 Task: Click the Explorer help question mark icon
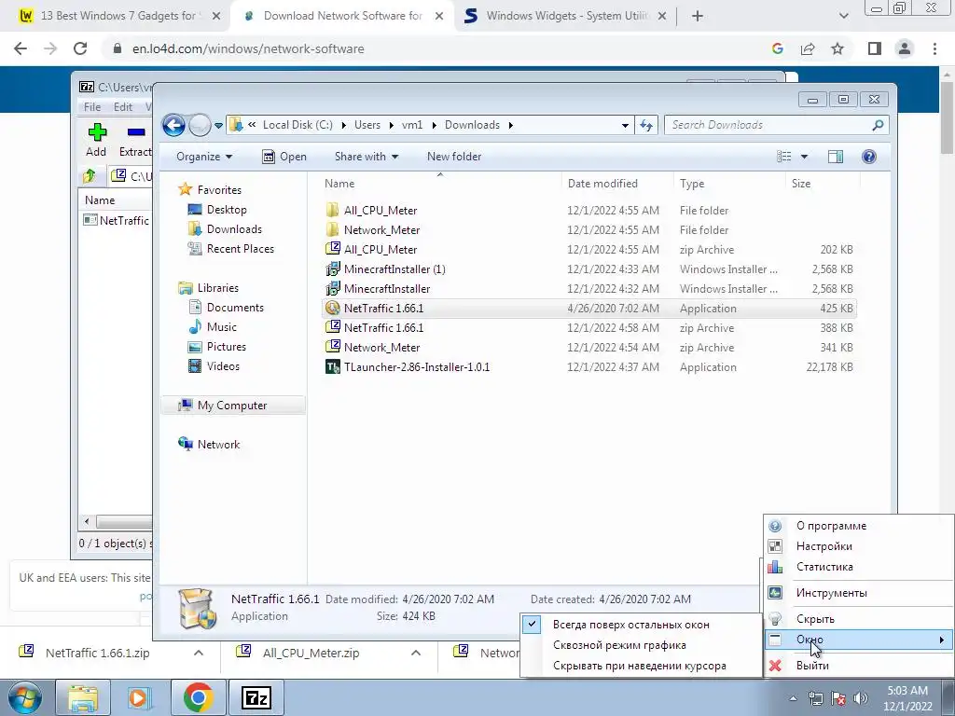[869, 157]
